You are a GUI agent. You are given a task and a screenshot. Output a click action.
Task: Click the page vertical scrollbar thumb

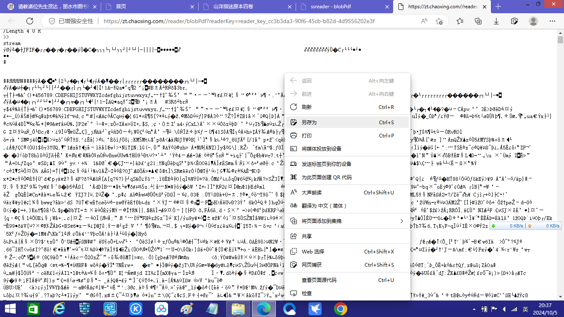pyautogui.click(x=560, y=40)
